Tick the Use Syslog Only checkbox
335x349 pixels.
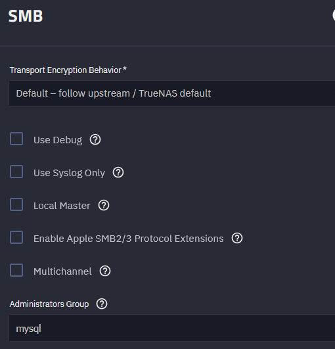(x=16, y=172)
